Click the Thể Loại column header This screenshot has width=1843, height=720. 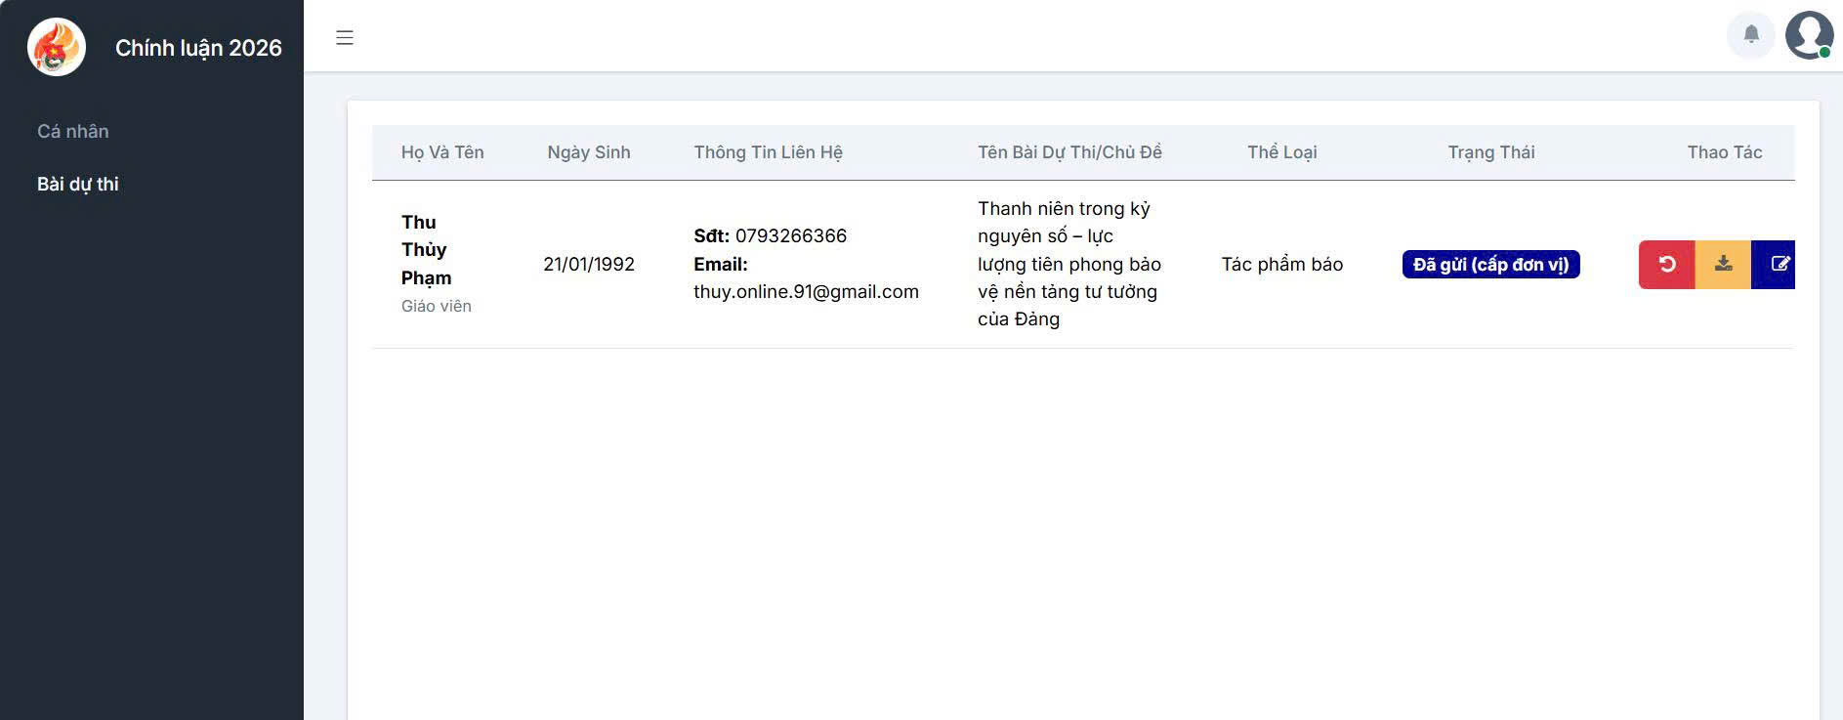point(1281,152)
